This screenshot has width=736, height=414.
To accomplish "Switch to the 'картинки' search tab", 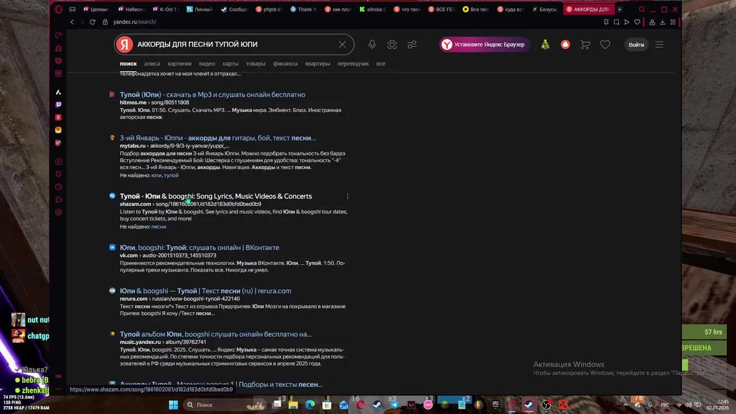I will 179,64.
